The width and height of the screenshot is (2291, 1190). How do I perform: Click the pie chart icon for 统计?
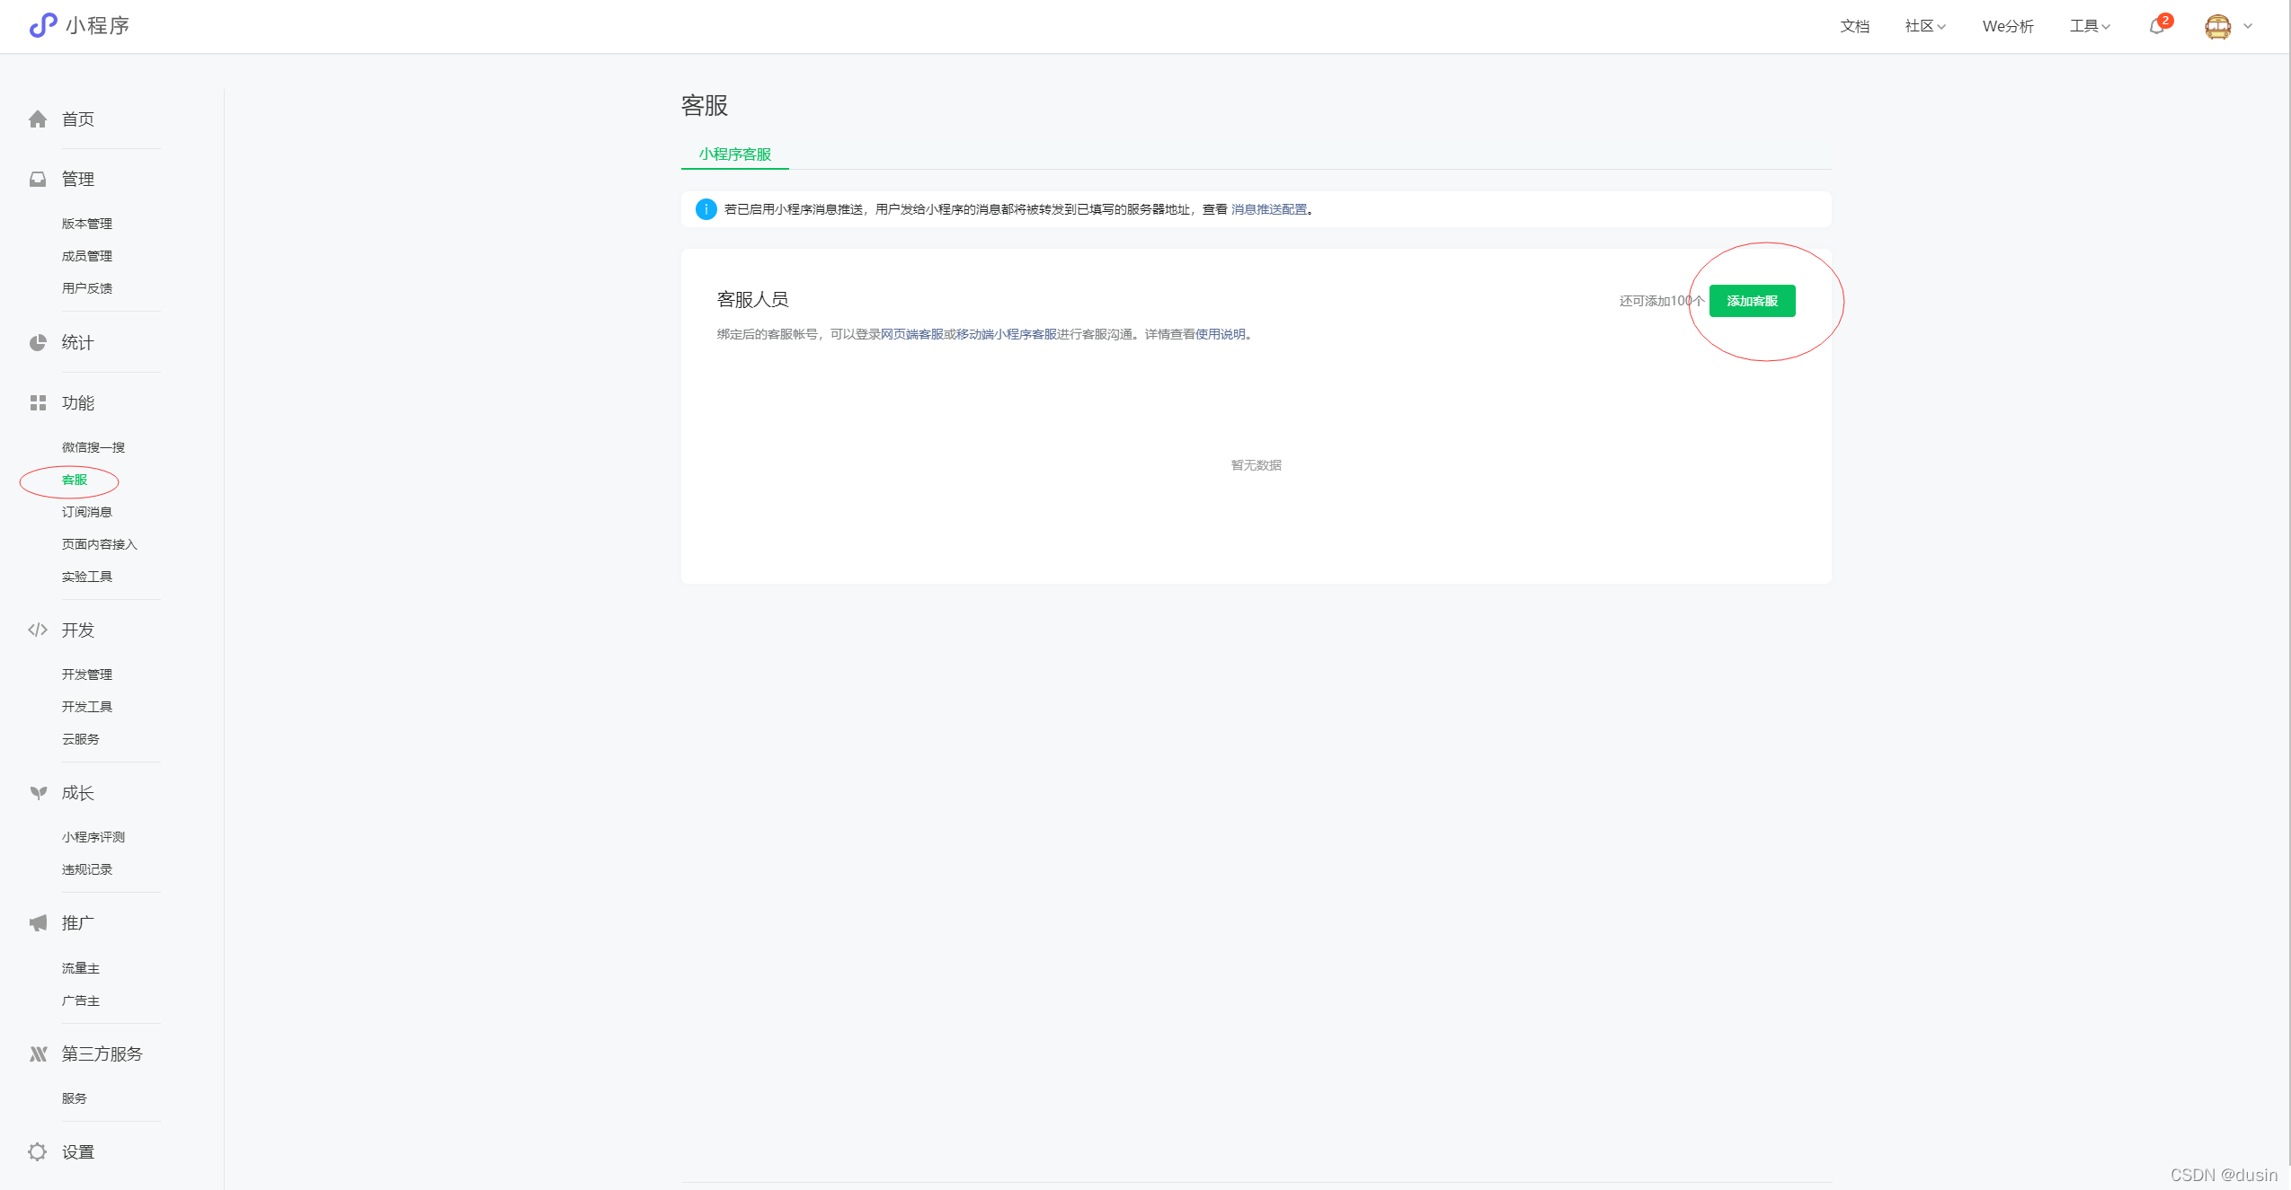point(38,343)
